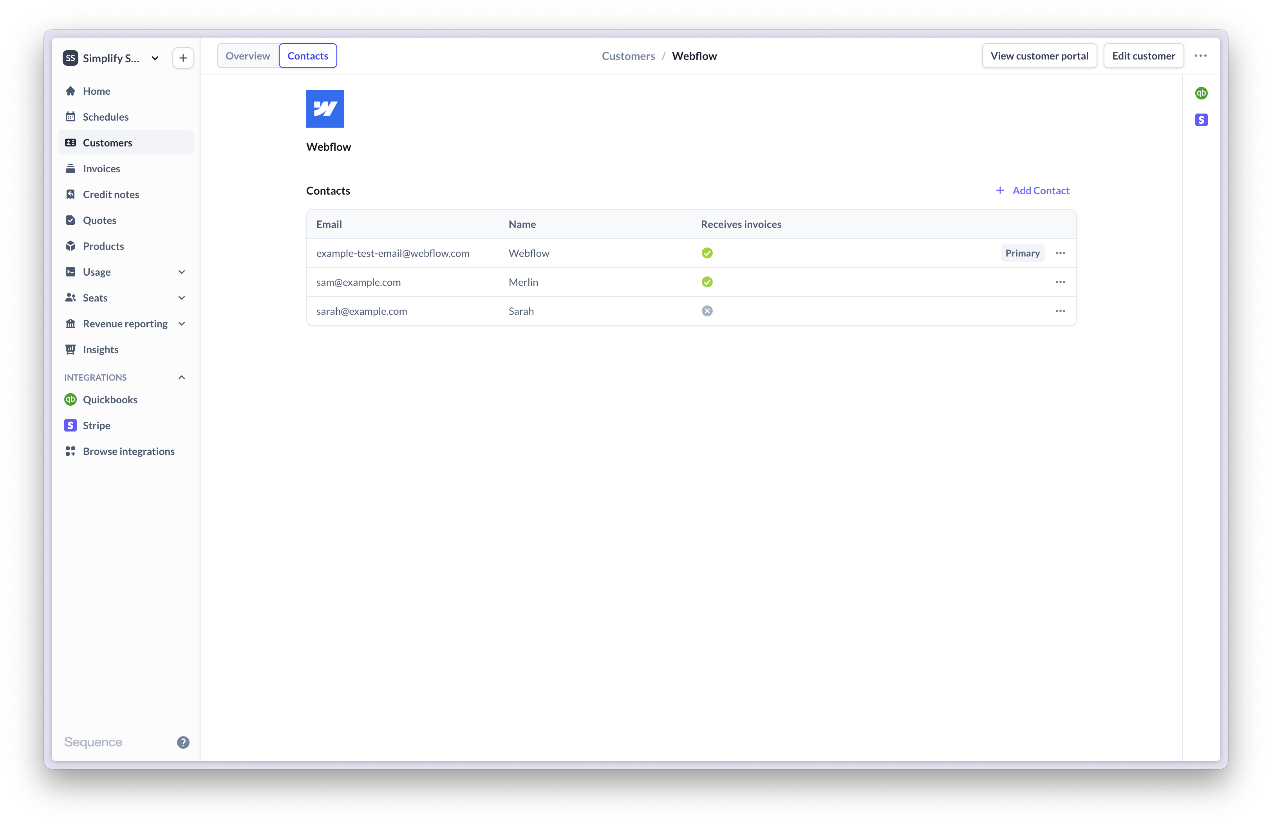Viewport: 1272px width, 827px height.
Task: Expand the Usage submenu chevron
Action: point(182,272)
